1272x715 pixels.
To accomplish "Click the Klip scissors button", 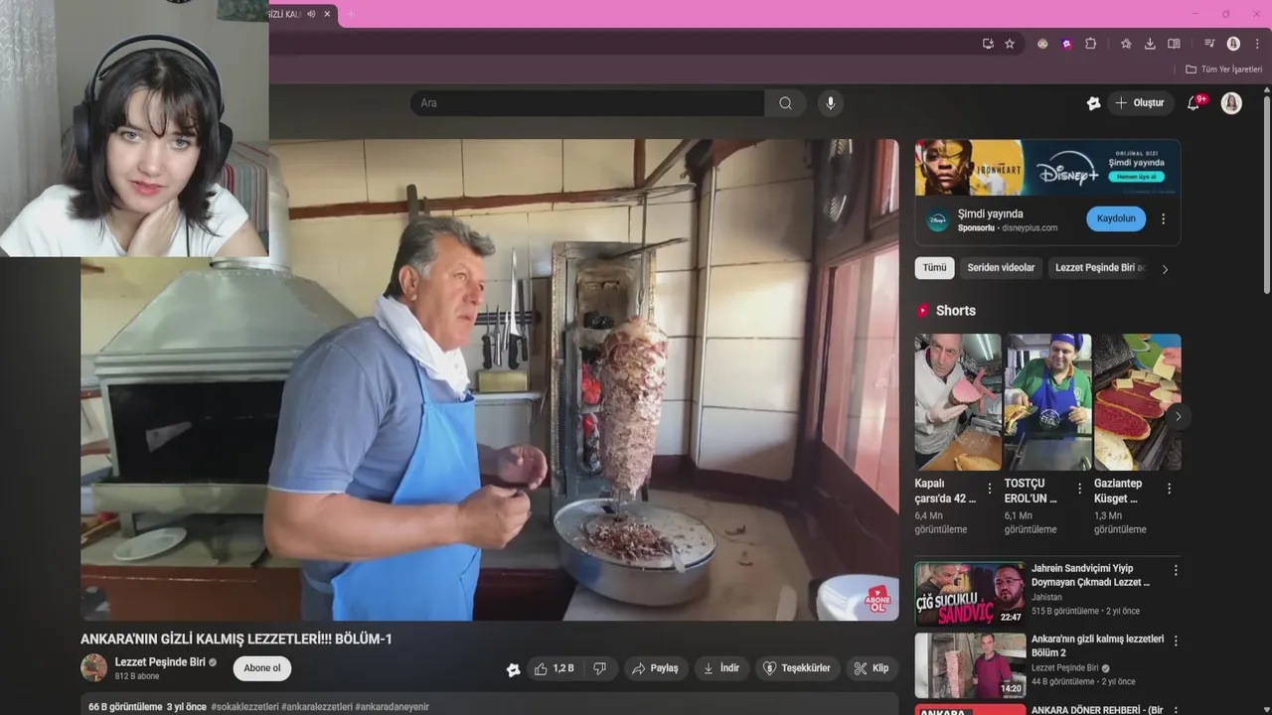I will pyautogui.click(x=872, y=668).
